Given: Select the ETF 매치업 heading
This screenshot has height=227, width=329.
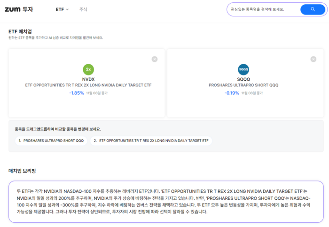Looking at the screenshot, I should click(20, 31).
